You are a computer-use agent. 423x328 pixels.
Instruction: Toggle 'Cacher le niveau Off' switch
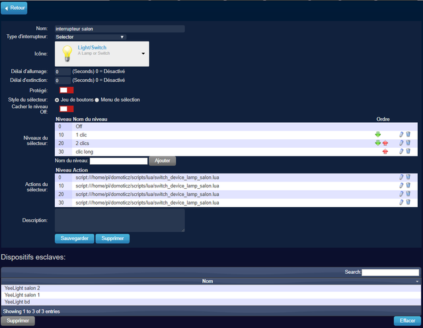tap(66, 109)
